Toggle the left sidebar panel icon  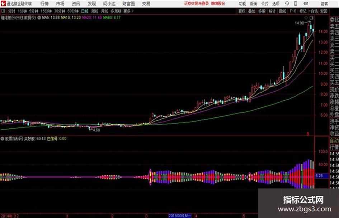pos(3,11)
